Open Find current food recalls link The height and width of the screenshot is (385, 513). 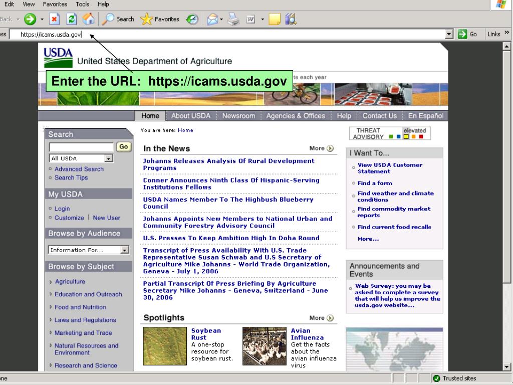(394, 227)
